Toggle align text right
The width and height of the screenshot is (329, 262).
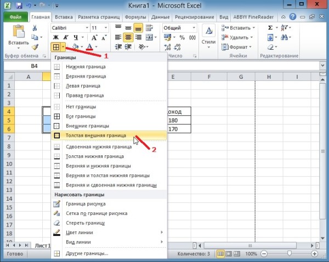point(138,37)
